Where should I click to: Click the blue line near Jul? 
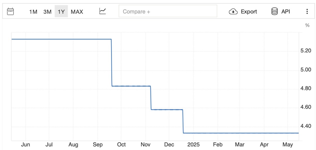pyautogui.click(x=49, y=39)
